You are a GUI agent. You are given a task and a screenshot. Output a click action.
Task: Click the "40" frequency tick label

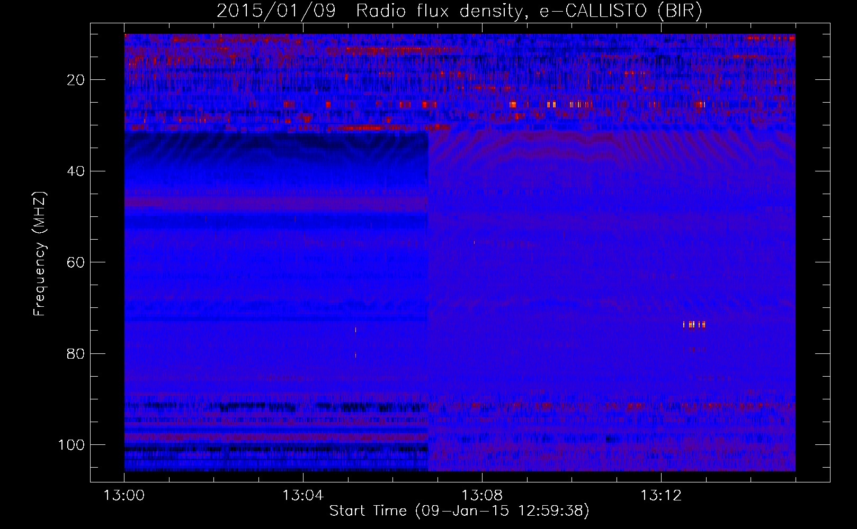76,171
